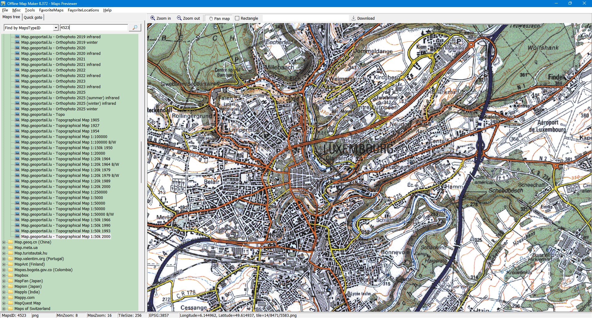Image resolution: width=592 pixels, height=318 pixels.
Task: Click the Download arrow icon
Action: click(x=354, y=18)
